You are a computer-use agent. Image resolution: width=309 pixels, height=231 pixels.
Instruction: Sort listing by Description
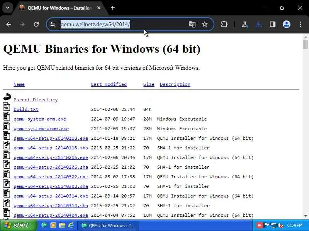[x=175, y=84]
